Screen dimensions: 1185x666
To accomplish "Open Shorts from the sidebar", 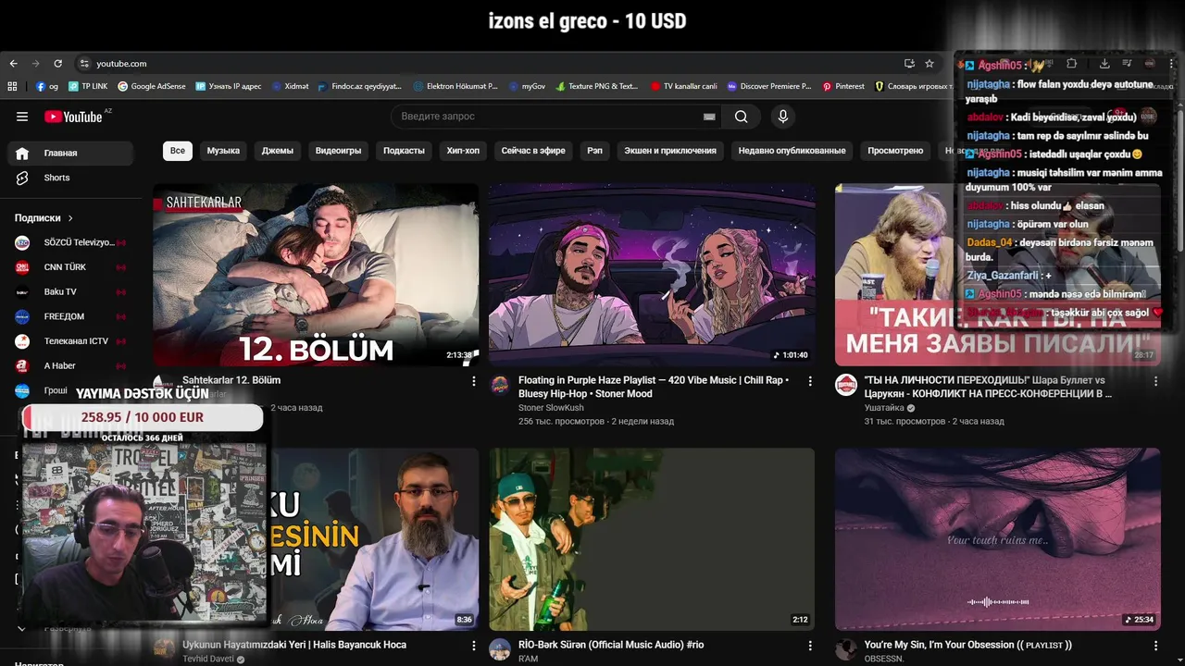I will pos(70,178).
